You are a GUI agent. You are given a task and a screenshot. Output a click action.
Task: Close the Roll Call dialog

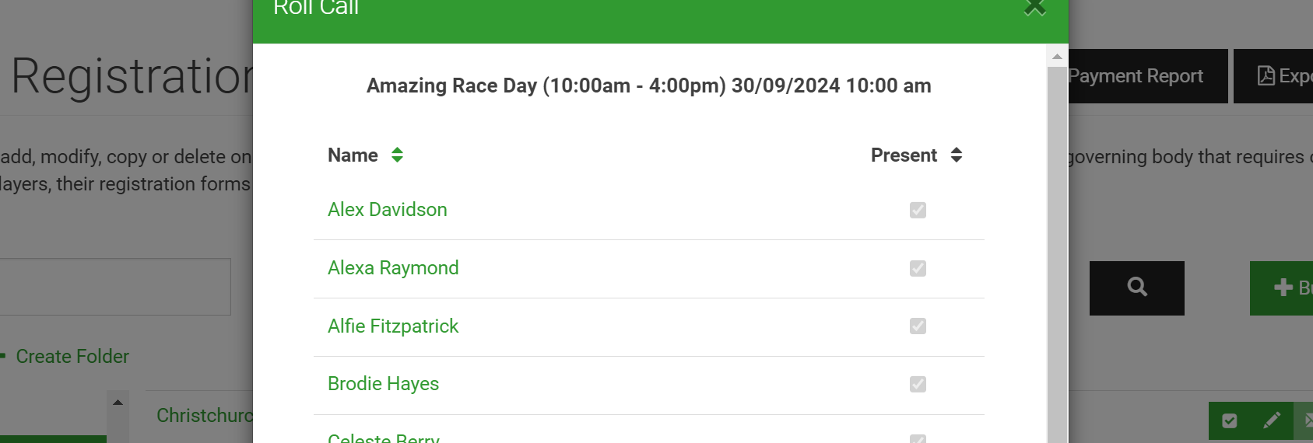point(1034,7)
